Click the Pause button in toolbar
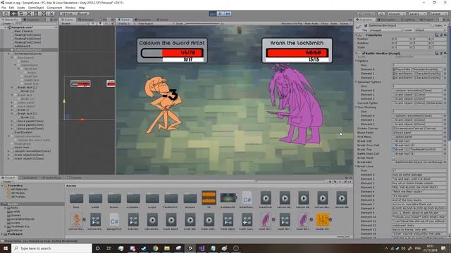Image resolution: width=451 pixels, height=253 pixels. point(220,14)
